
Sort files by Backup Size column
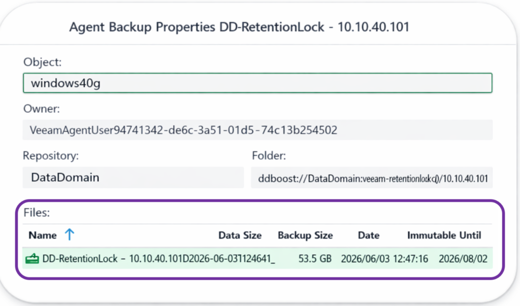click(305, 235)
